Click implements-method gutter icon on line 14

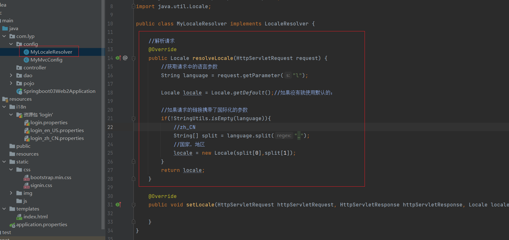118,58
